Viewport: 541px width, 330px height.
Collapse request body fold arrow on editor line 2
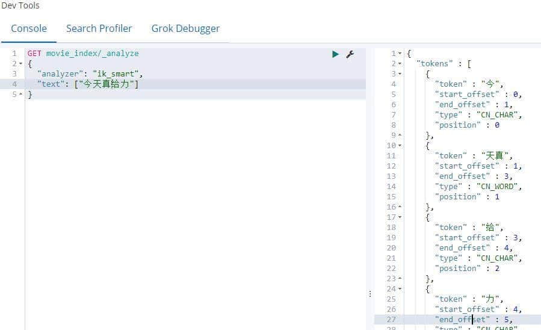pyautogui.click(x=20, y=63)
